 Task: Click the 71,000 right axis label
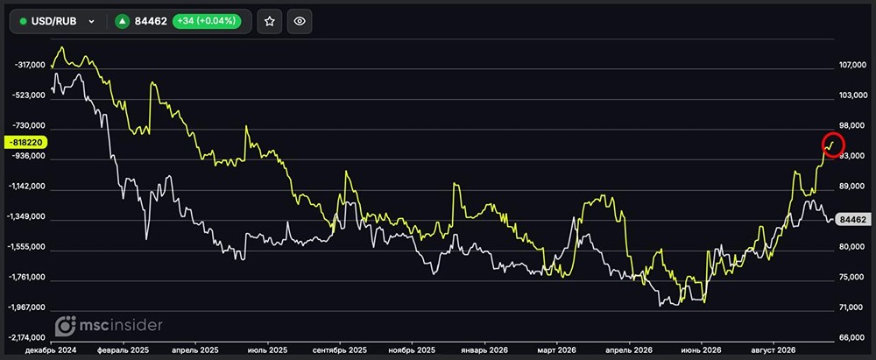[852, 308]
